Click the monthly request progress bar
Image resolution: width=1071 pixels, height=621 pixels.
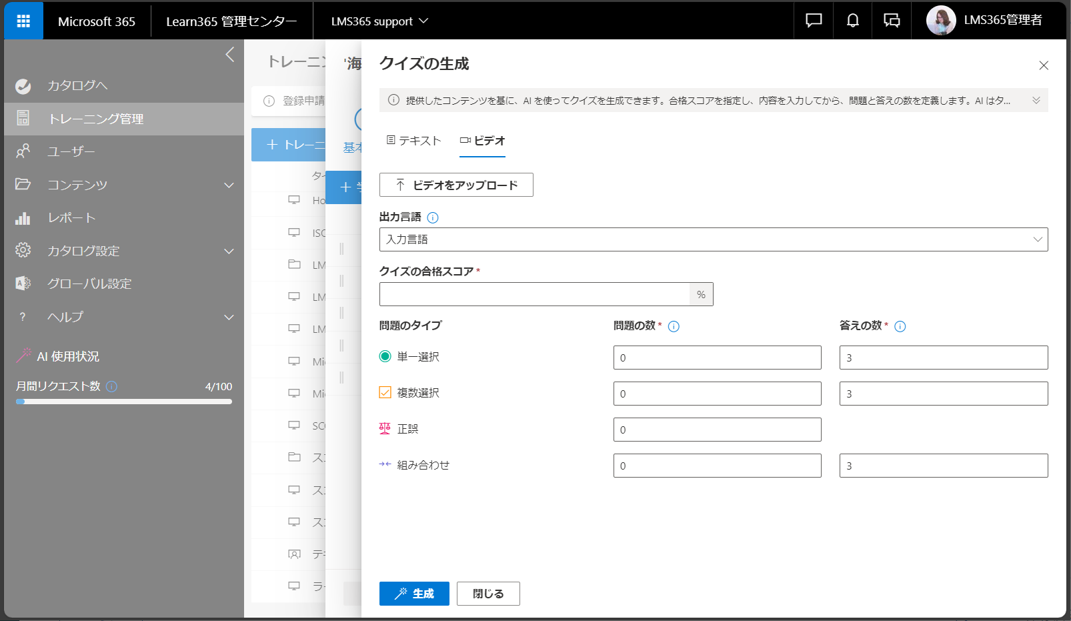[124, 402]
